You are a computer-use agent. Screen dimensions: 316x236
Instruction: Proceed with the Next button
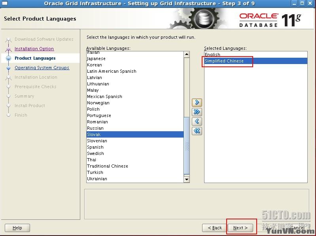click(240, 228)
